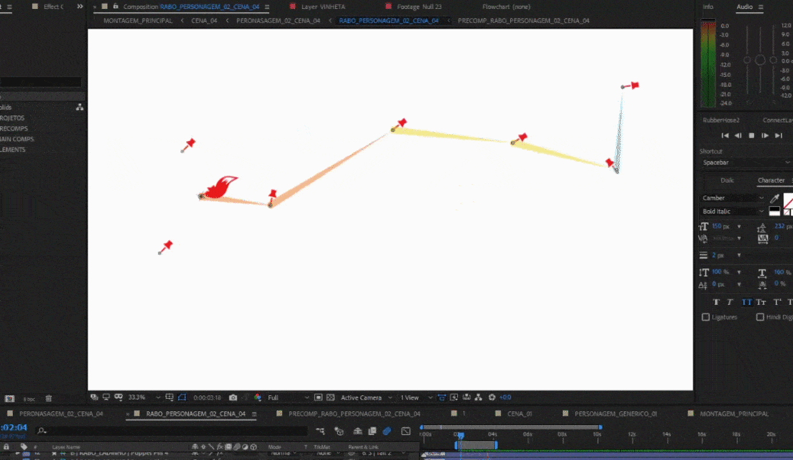
Task: Toggle Fast Previews icon
Action: tap(454, 397)
